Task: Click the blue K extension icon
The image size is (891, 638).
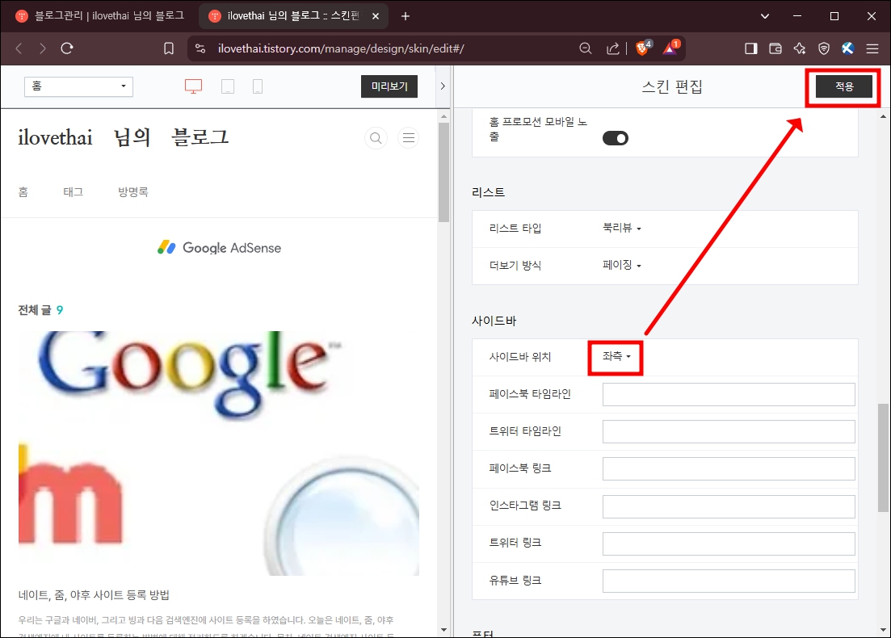Action: [848, 48]
